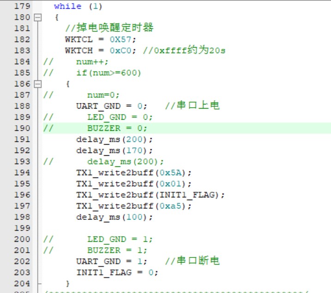
Task: Click the 'while (1)' statement on line 179
Action: point(78,6)
